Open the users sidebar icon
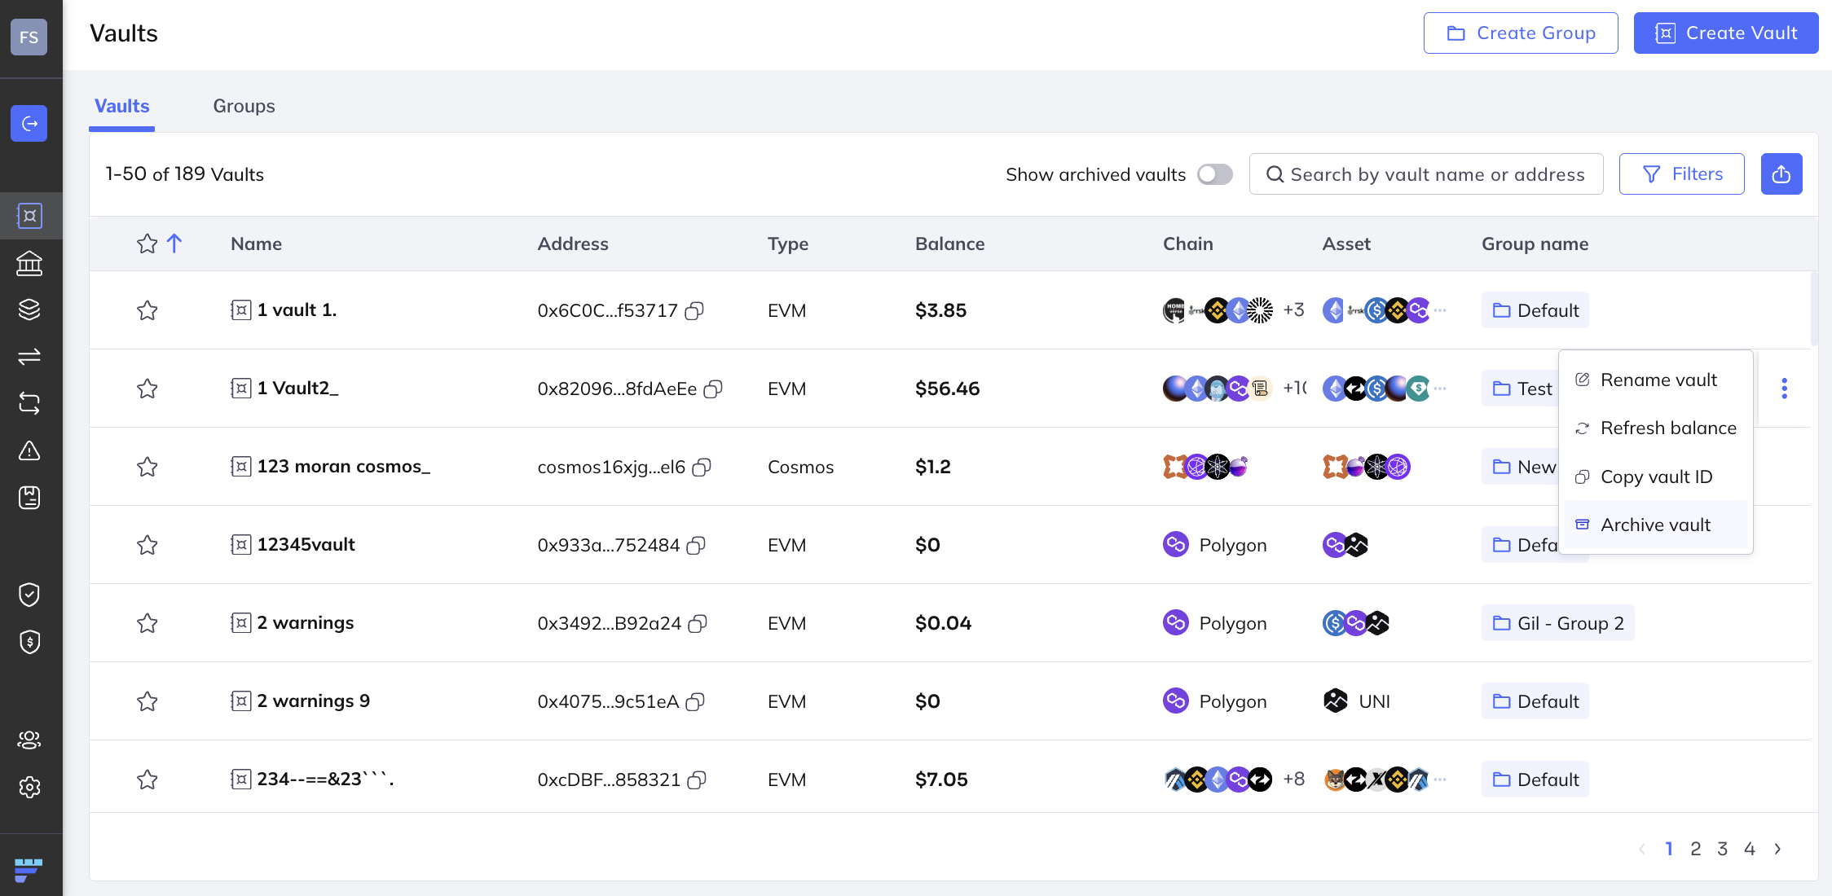The width and height of the screenshot is (1832, 896). click(x=29, y=740)
